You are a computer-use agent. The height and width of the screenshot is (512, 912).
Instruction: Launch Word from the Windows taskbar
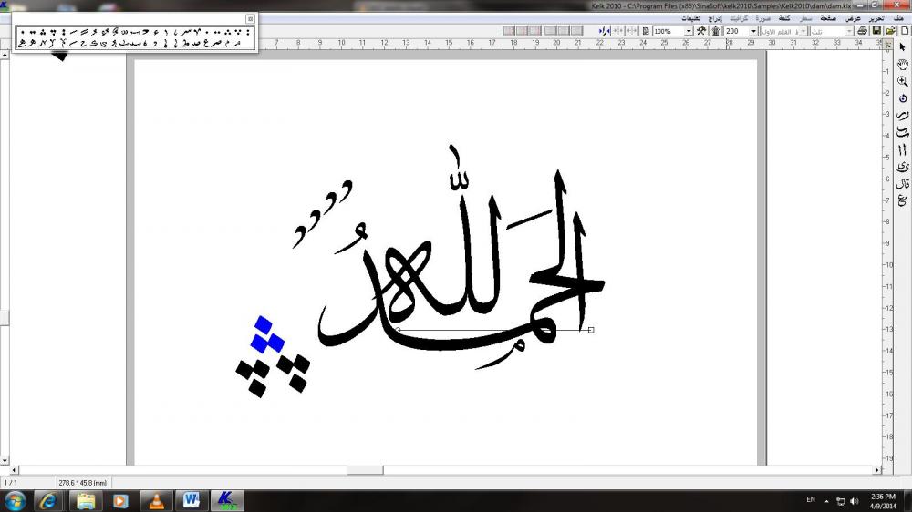point(192,500)
